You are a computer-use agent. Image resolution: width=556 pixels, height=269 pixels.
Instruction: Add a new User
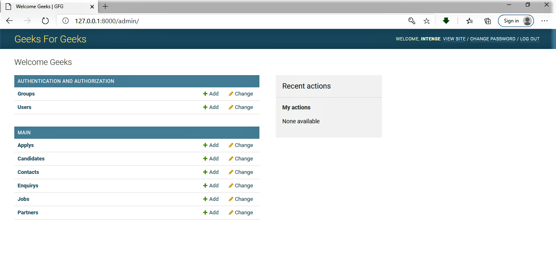point(211,107)
